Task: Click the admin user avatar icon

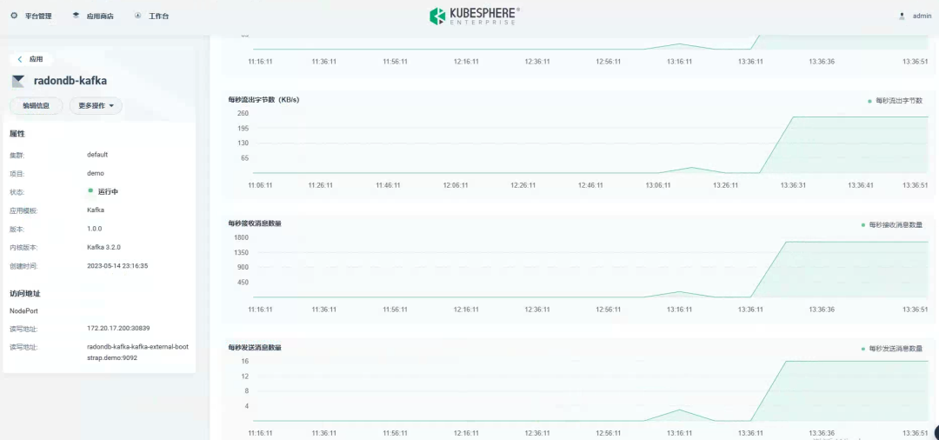Action: click(902, 17)
